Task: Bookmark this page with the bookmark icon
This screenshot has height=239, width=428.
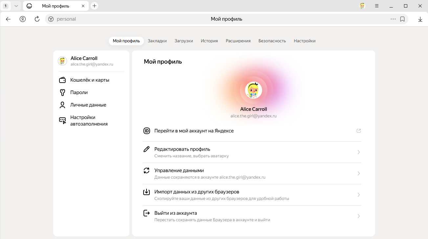Action: 402,19
